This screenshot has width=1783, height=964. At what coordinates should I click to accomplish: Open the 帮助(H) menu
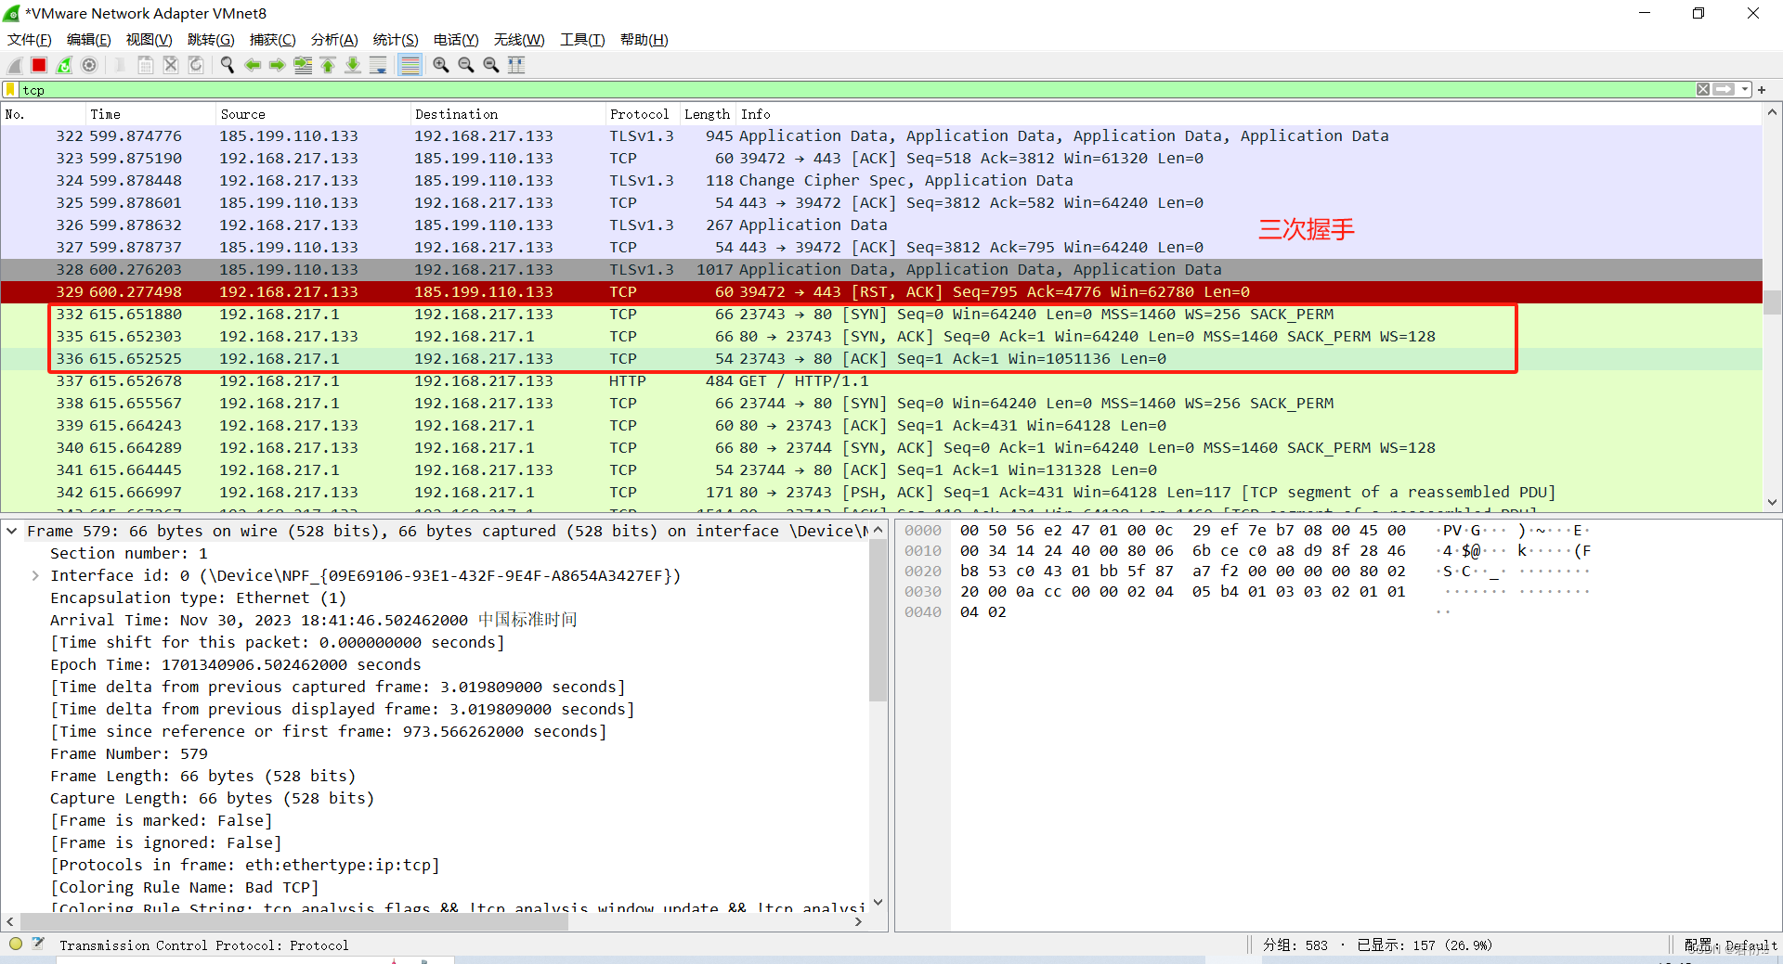click(644, 40)
